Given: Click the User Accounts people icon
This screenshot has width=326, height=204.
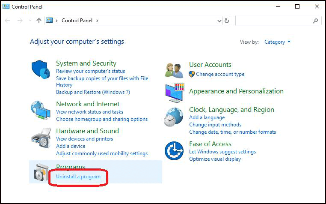Looking at the screenshot, I should pos(174,70).
